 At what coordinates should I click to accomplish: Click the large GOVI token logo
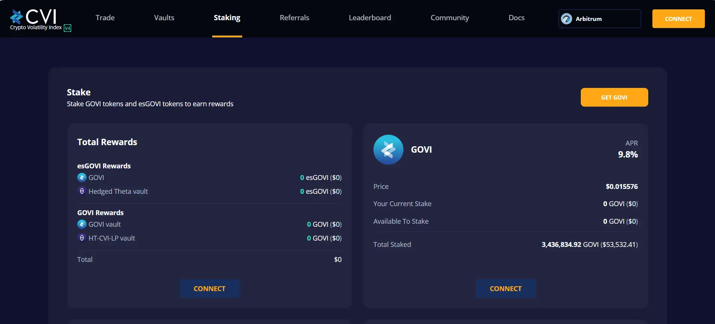388,150
